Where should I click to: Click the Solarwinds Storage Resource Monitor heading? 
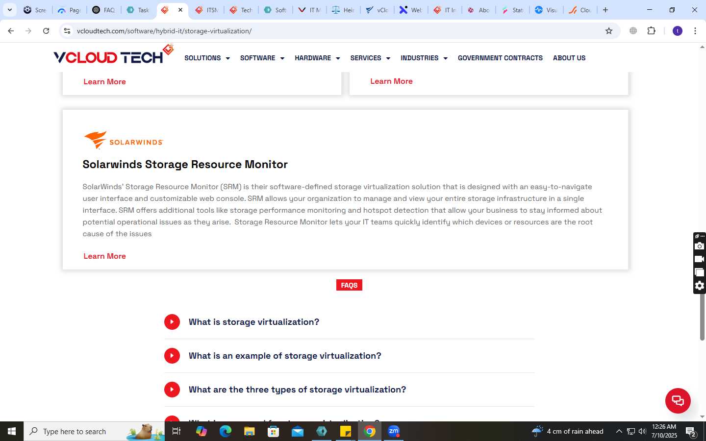(185, 164)
